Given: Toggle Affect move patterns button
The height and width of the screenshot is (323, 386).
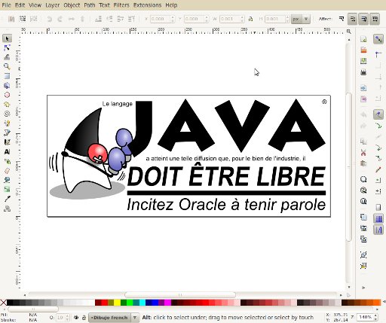Looking at the screenshot, I should (x=375, y=19).
